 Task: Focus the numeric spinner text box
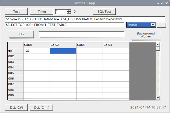pyautogui.click(x=61, y=12)
